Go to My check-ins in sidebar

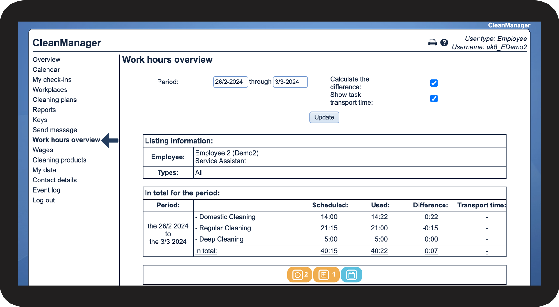coord(52,80)
